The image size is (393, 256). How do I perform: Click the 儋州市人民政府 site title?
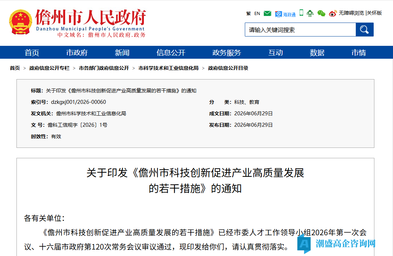tap(91, 18)
